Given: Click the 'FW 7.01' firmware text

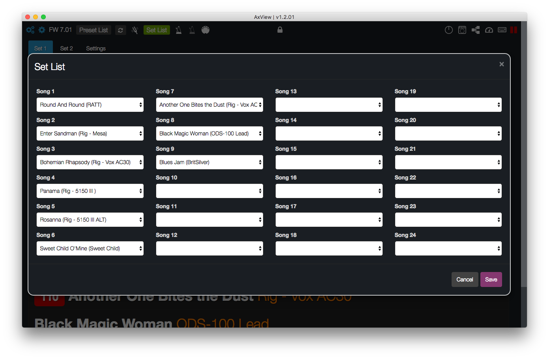Looking at the screenshot, I should click(x=60, y=30).
